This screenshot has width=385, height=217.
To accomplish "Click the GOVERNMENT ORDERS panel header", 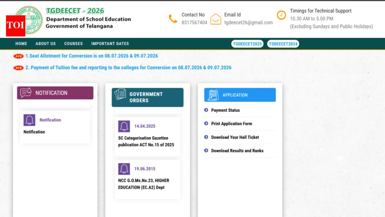I will click(x=147, y=98).
